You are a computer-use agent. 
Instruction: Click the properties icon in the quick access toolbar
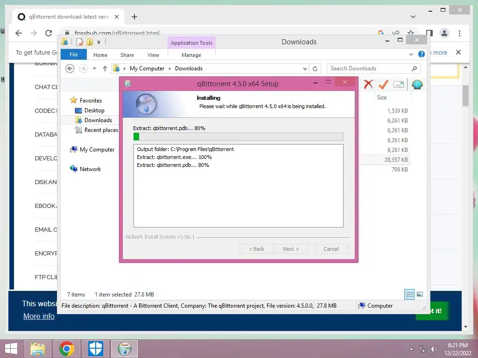click(x=80, y=42)
